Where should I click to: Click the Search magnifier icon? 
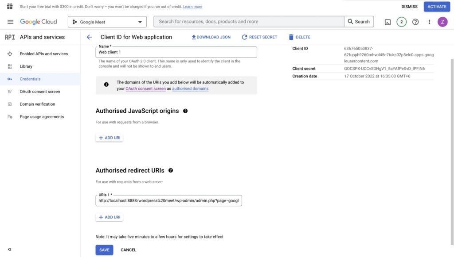point(351,21)
